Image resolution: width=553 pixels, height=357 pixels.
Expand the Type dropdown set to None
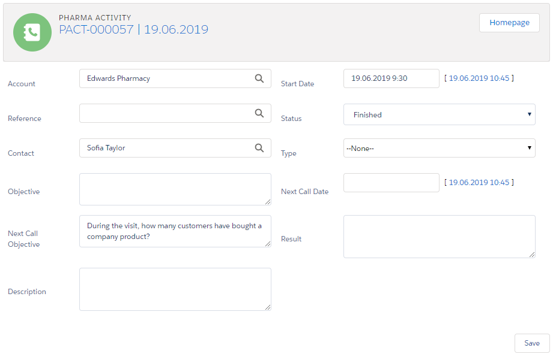[439, 148]
